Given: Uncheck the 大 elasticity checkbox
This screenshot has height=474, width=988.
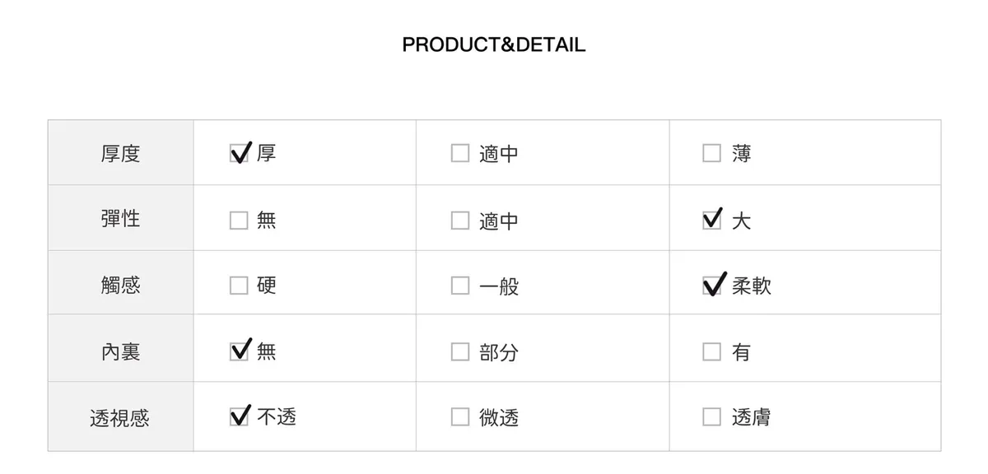Looking at the screenshot, I should tap(711, 221).
